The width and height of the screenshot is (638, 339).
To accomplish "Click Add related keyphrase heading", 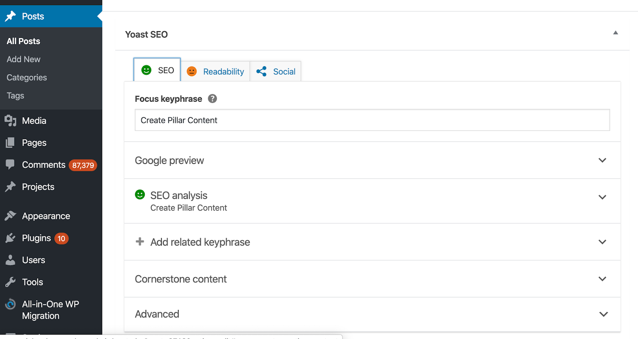I will pos(200,242).
